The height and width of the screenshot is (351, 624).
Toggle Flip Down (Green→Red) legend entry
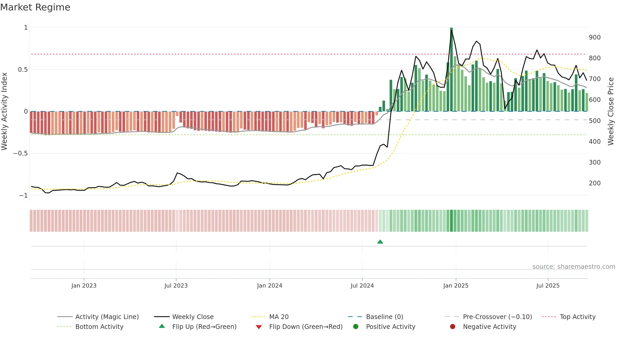(x=299, y=327)
